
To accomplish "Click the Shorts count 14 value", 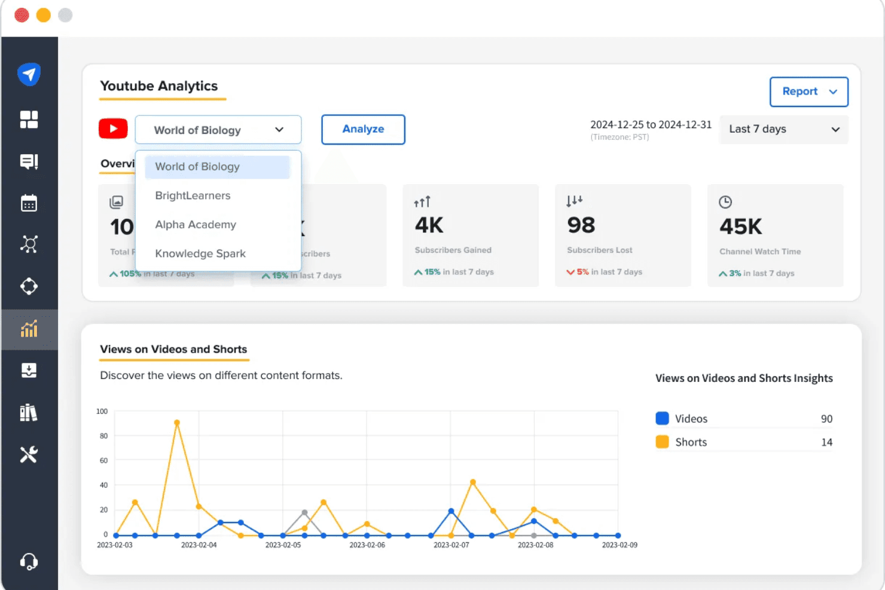I will click(826, 442).
